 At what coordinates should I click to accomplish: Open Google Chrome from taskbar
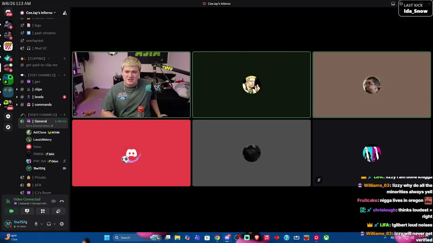pyautogui.click(x=217, y=238)
